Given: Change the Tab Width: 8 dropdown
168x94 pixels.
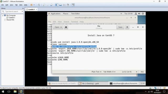Looking at the screenshot, I should [x=109, y=72].
